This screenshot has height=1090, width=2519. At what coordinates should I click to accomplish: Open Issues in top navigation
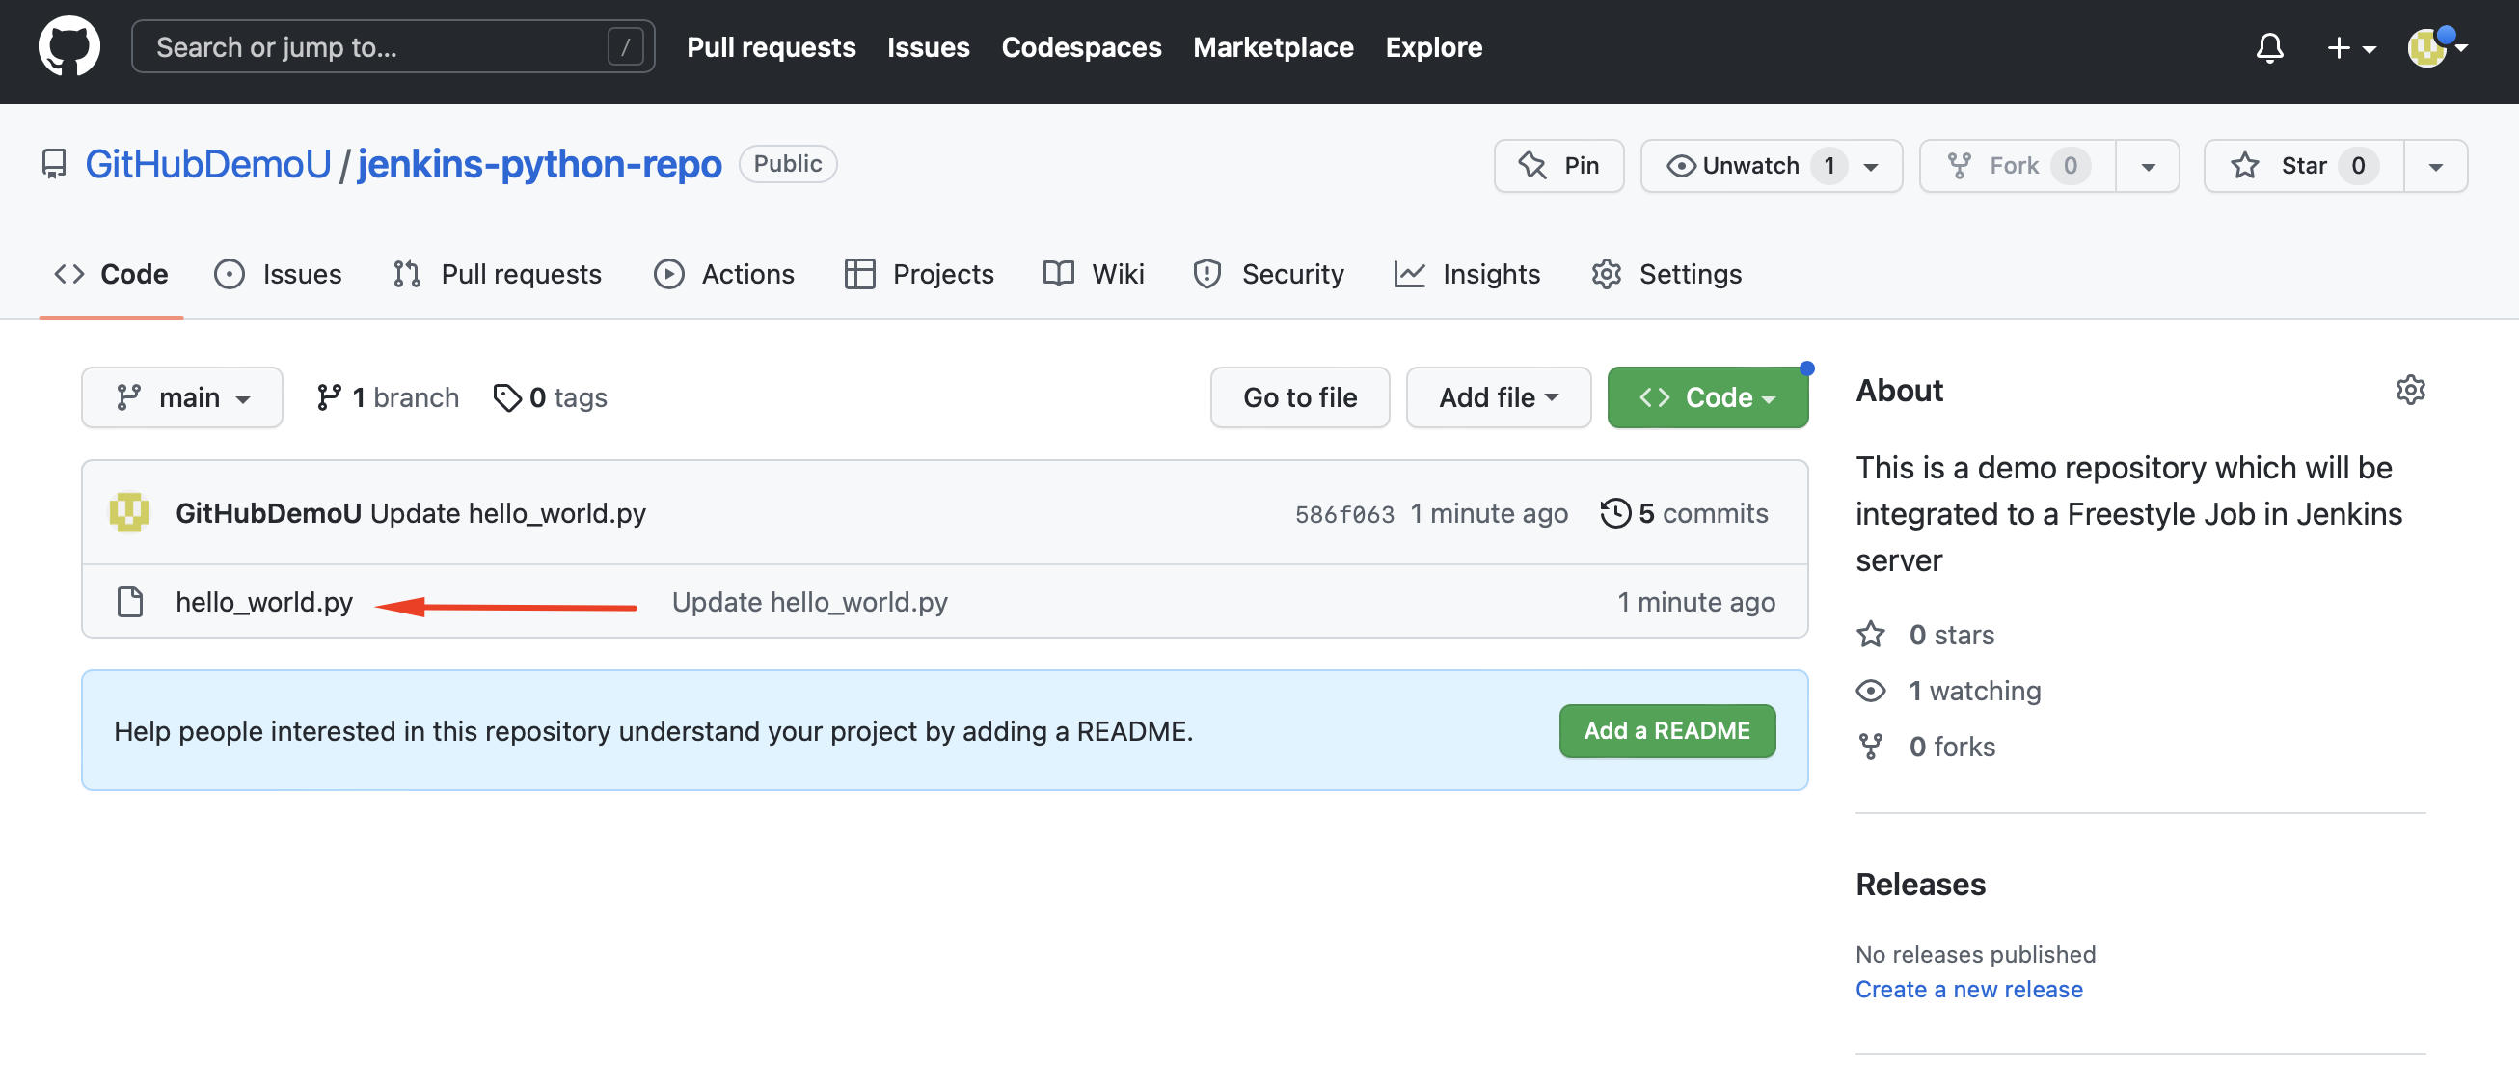[x=928, y=47]
